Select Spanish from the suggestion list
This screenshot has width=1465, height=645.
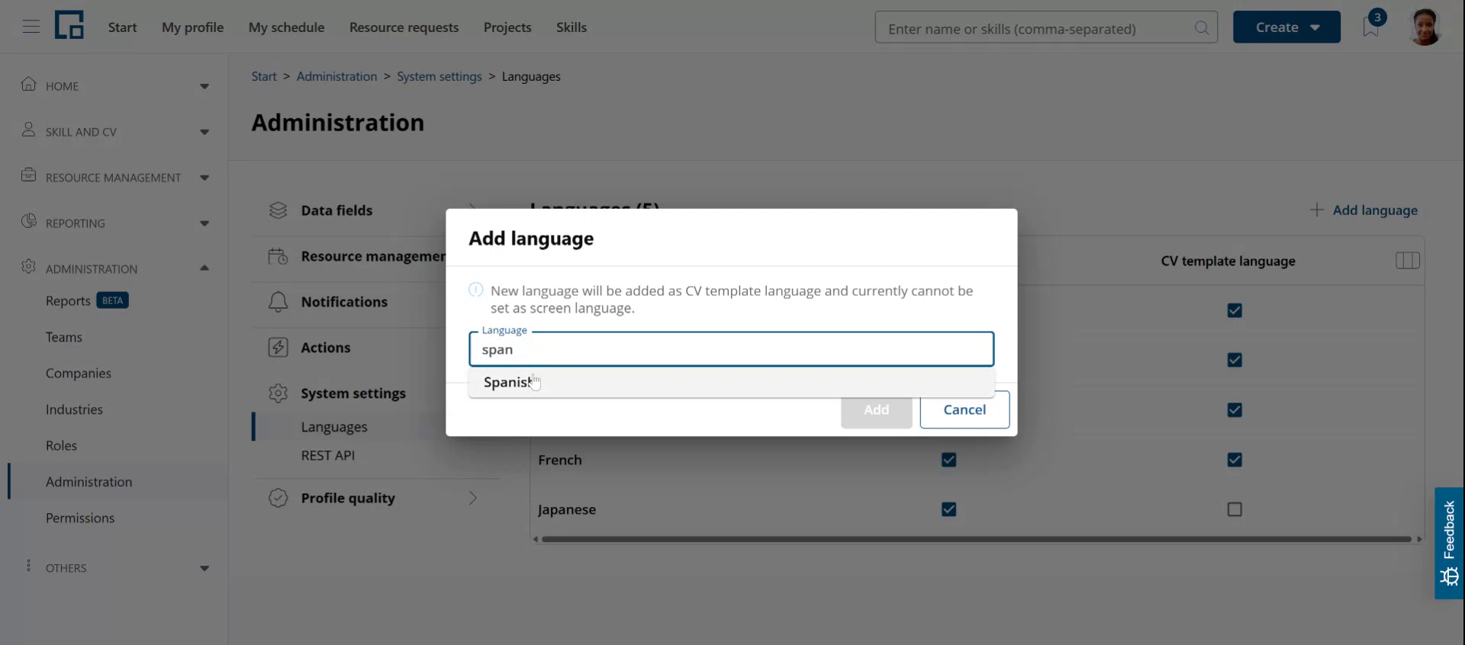click(731, 382)
